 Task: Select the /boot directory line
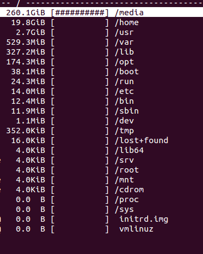tap(101, 72)
